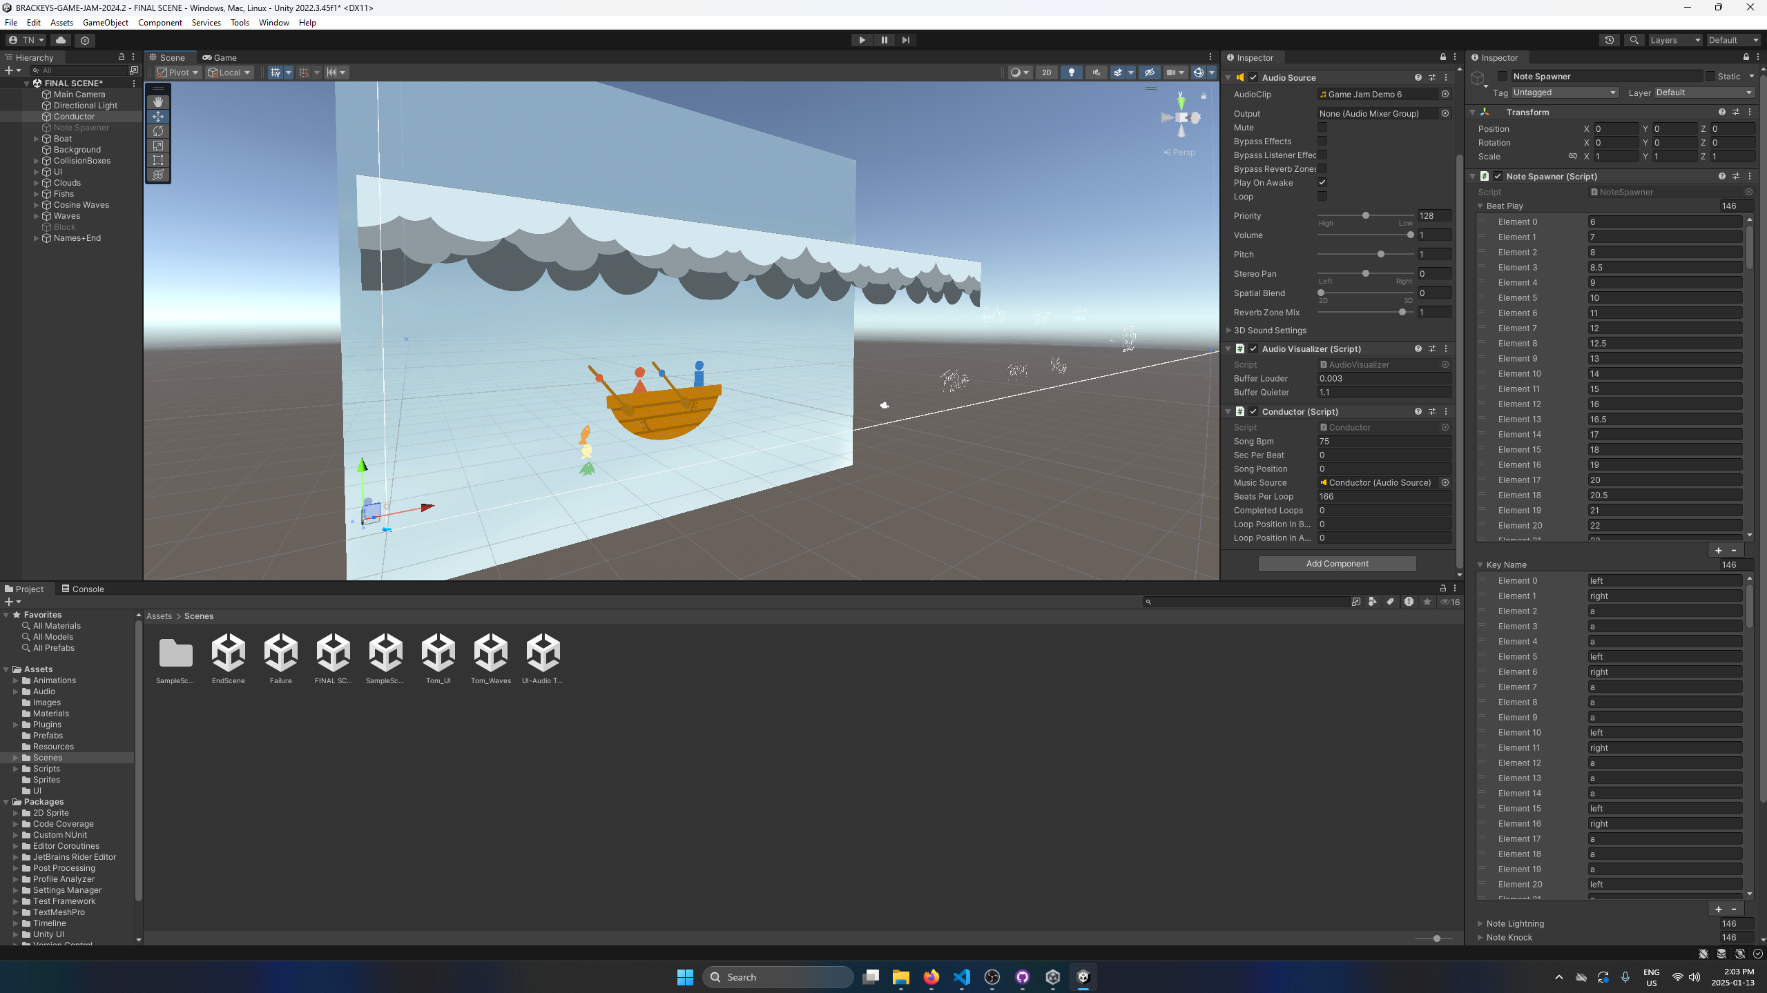
Task: Enable the Loop checkbox
Action: [x=1322, y=197]
